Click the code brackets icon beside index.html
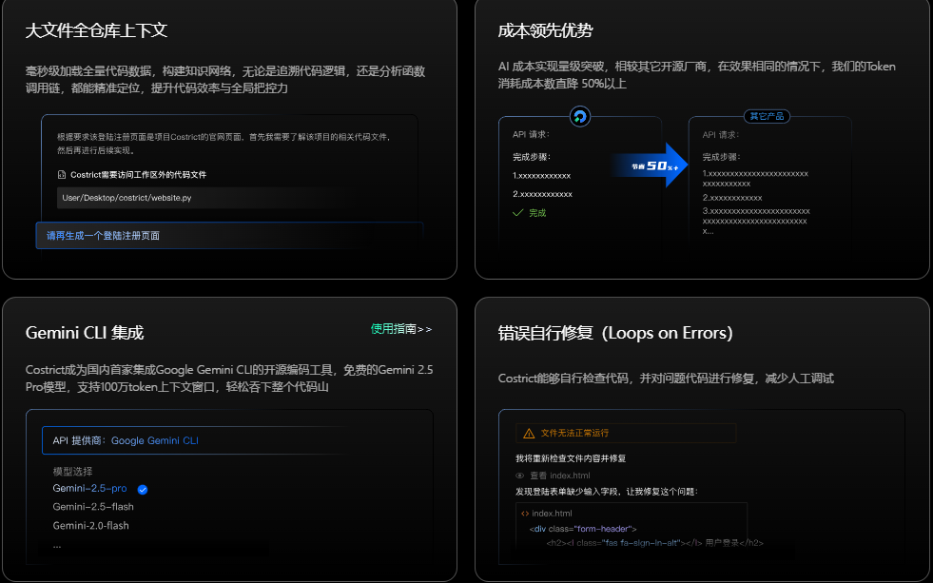 (x=525, y=514)
